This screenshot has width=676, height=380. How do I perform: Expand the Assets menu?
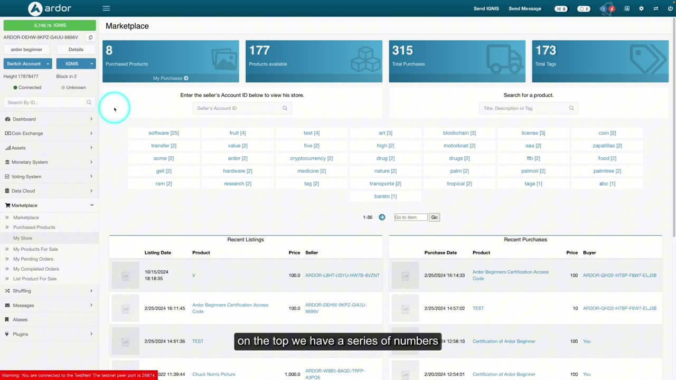(49, 148)
